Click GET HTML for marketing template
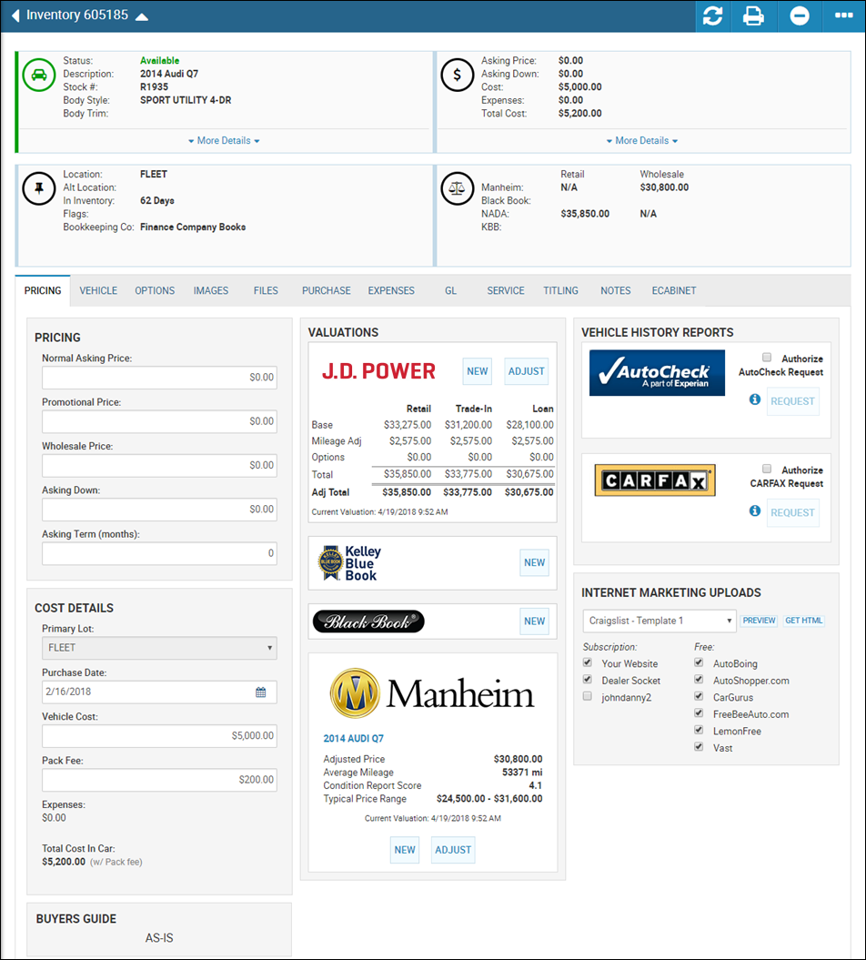This screenshot has height=960, width=866. click(803, 621)
